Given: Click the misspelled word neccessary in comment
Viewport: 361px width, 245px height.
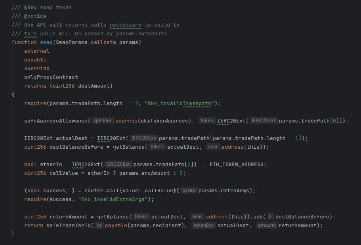Looking at the screenshot, I should tap(125, 25).
